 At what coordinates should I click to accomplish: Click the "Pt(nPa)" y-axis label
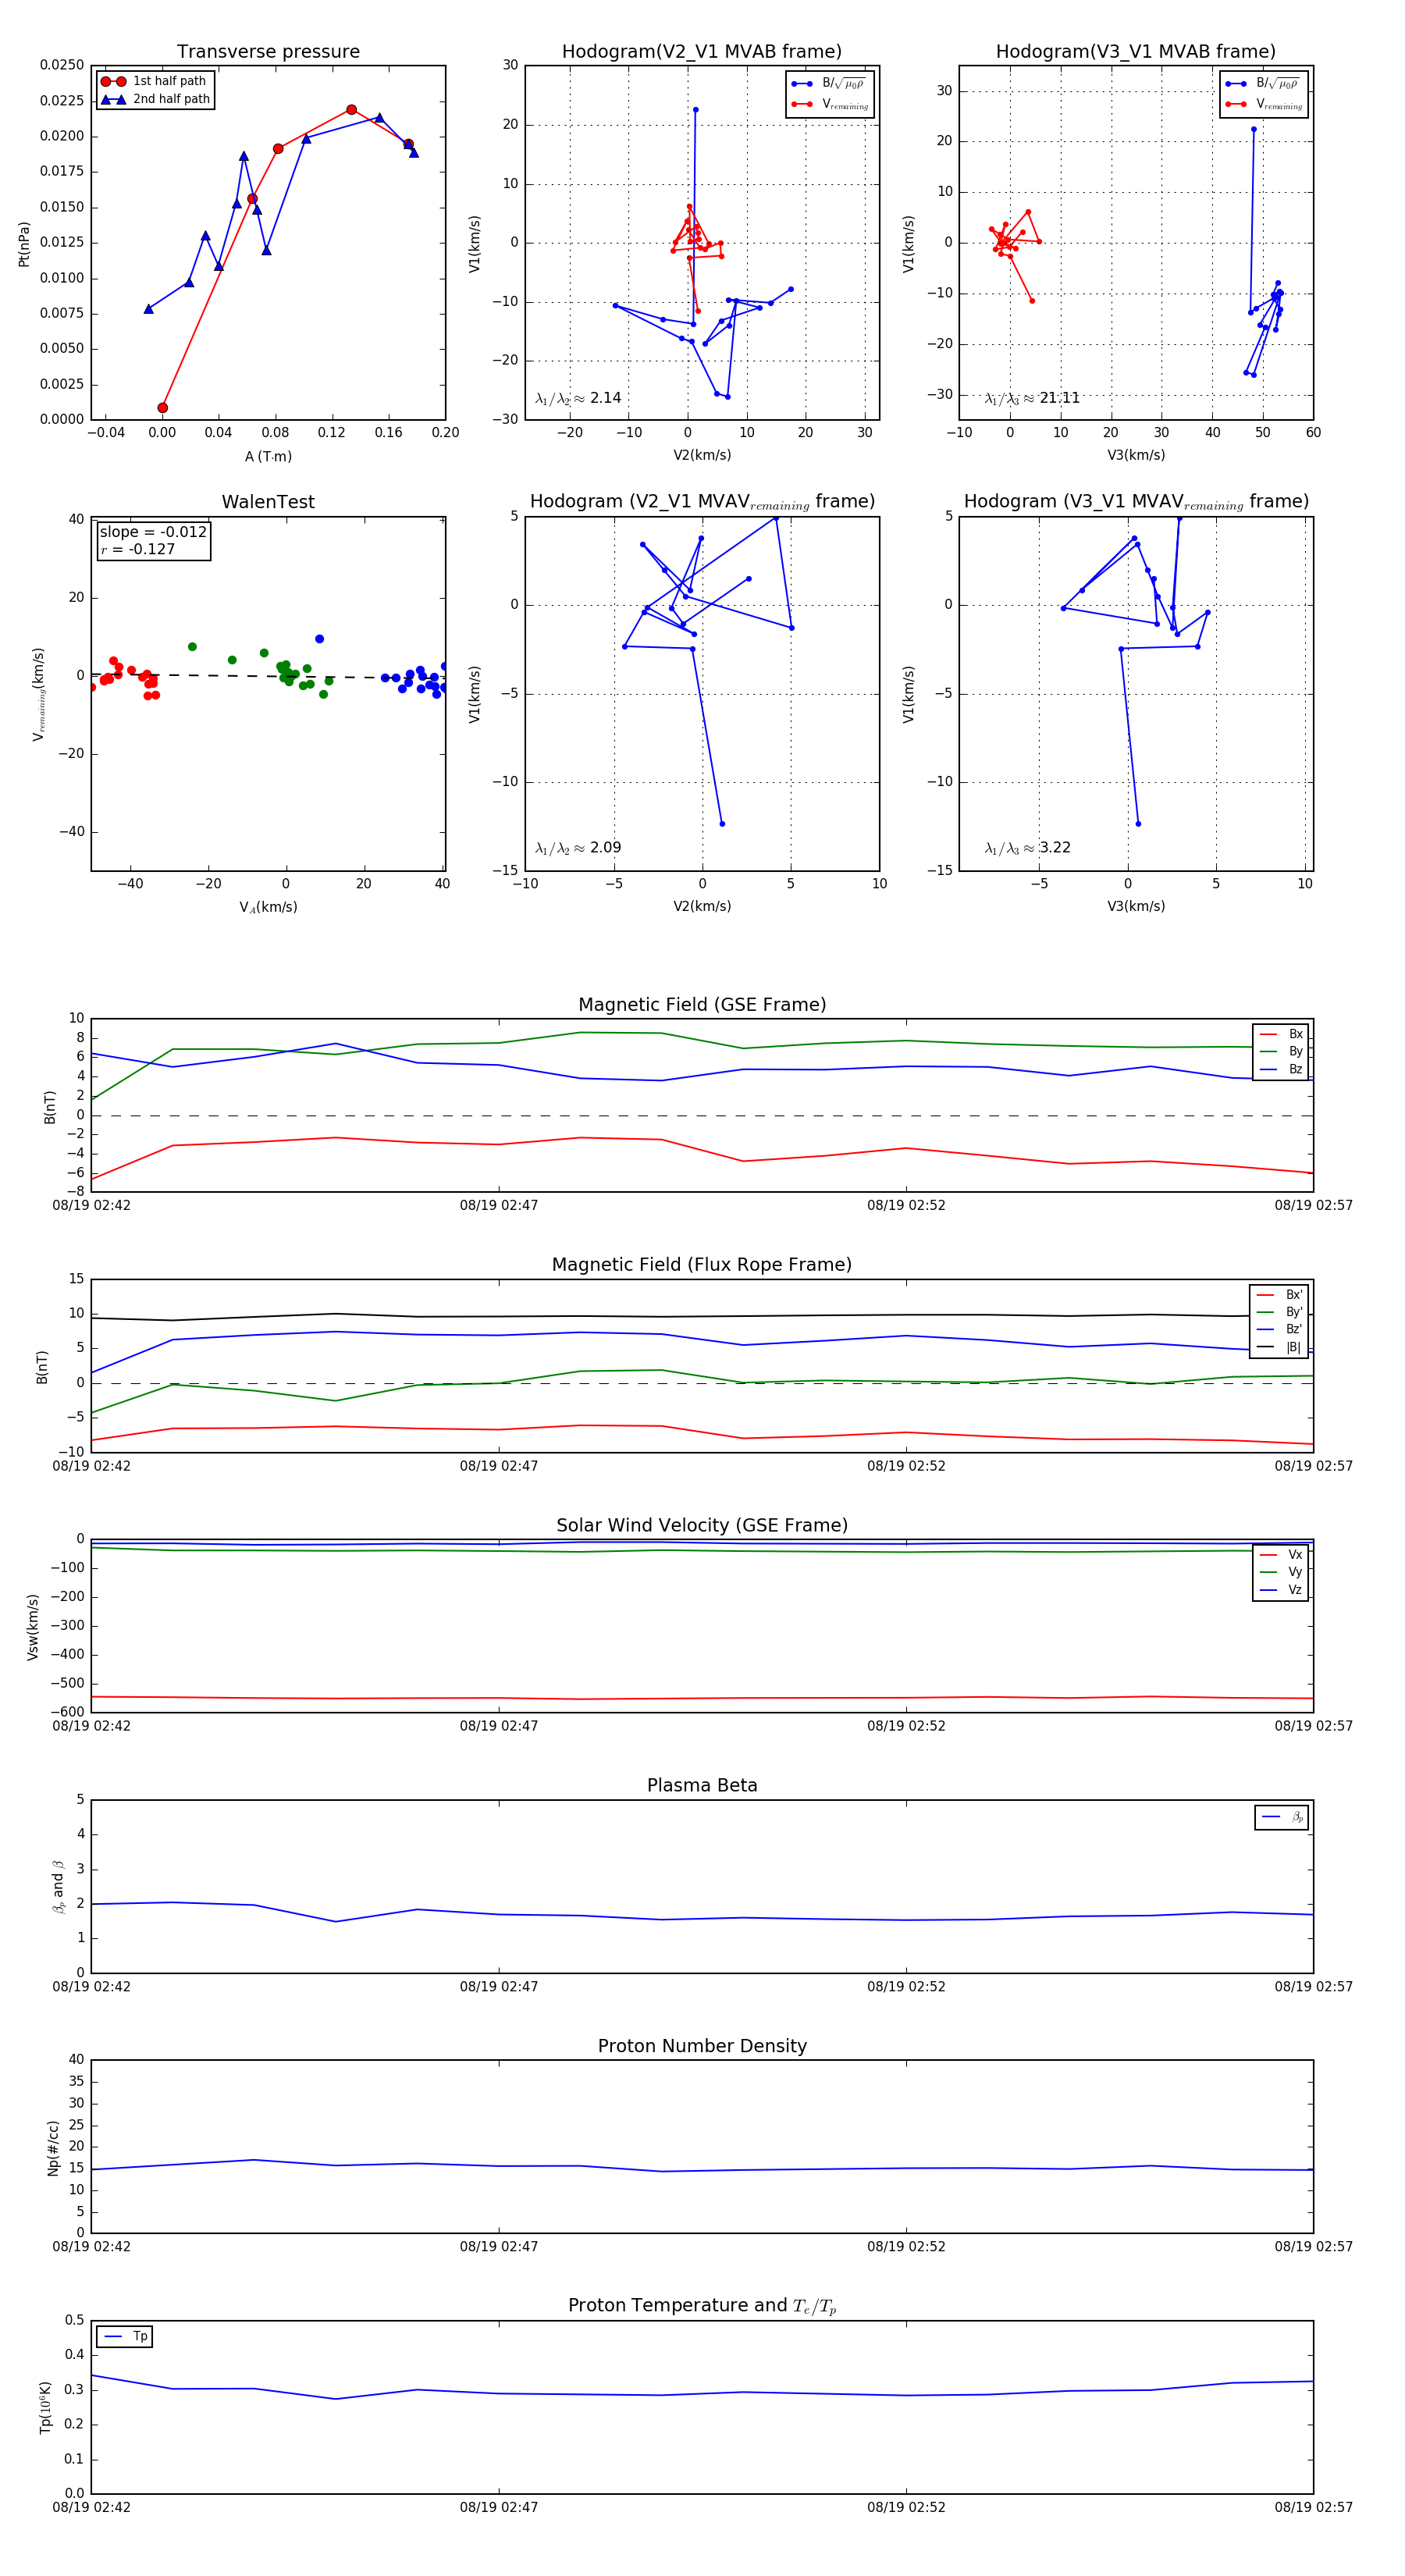click(x=24, y=243)
